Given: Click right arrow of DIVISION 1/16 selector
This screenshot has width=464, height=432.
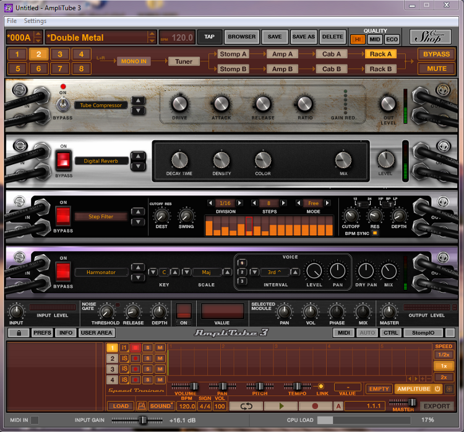Looking at the screenshot, I should [239, 203].
